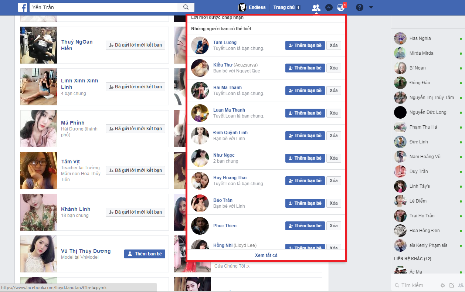
Task: Click sent request button for Khánh Linh
Action: (x=135, y=212)
